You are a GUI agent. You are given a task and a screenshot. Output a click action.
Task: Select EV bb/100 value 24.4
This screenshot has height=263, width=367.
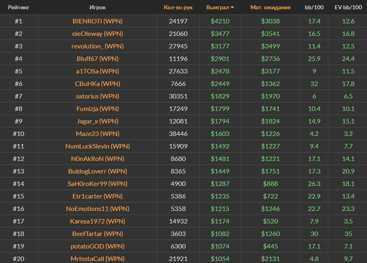click(x=348, y=59)
